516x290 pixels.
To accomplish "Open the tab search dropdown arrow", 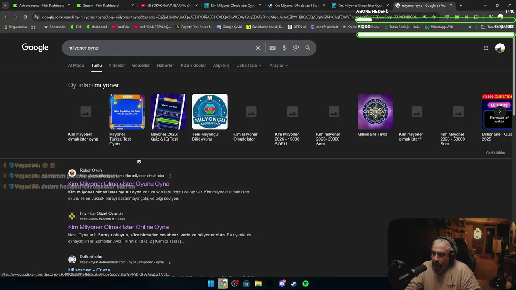I will coord(5,6).
